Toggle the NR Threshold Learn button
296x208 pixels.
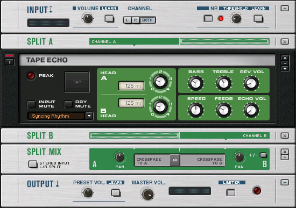coord(258,19)
